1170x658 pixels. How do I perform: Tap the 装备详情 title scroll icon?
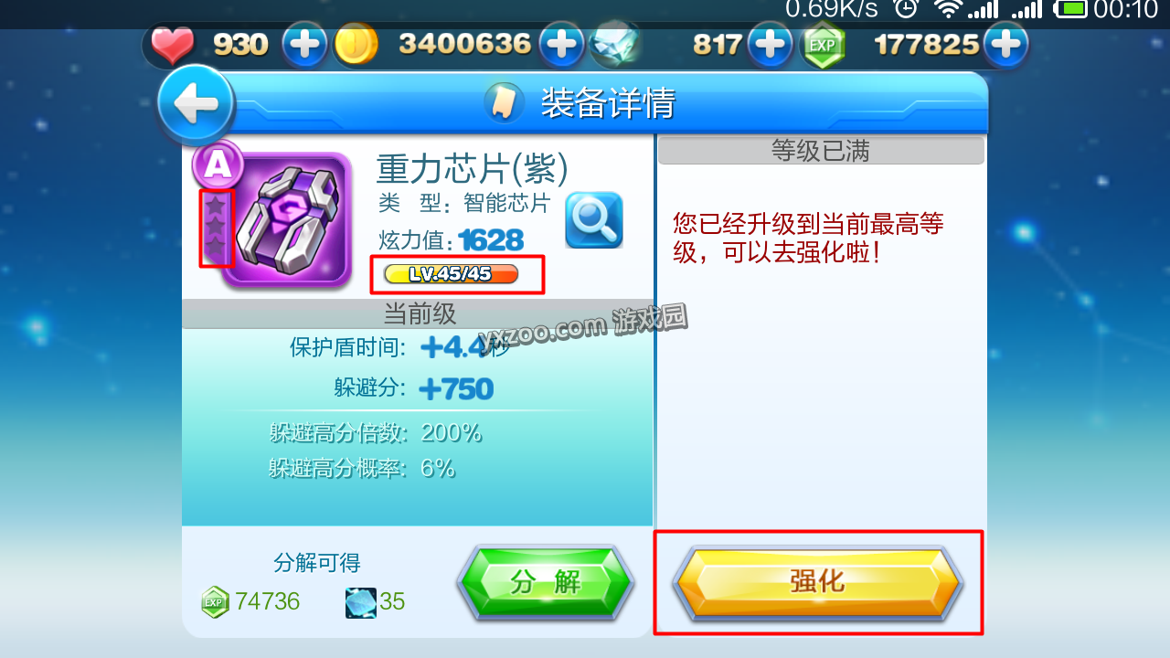[x=505, y=103]
